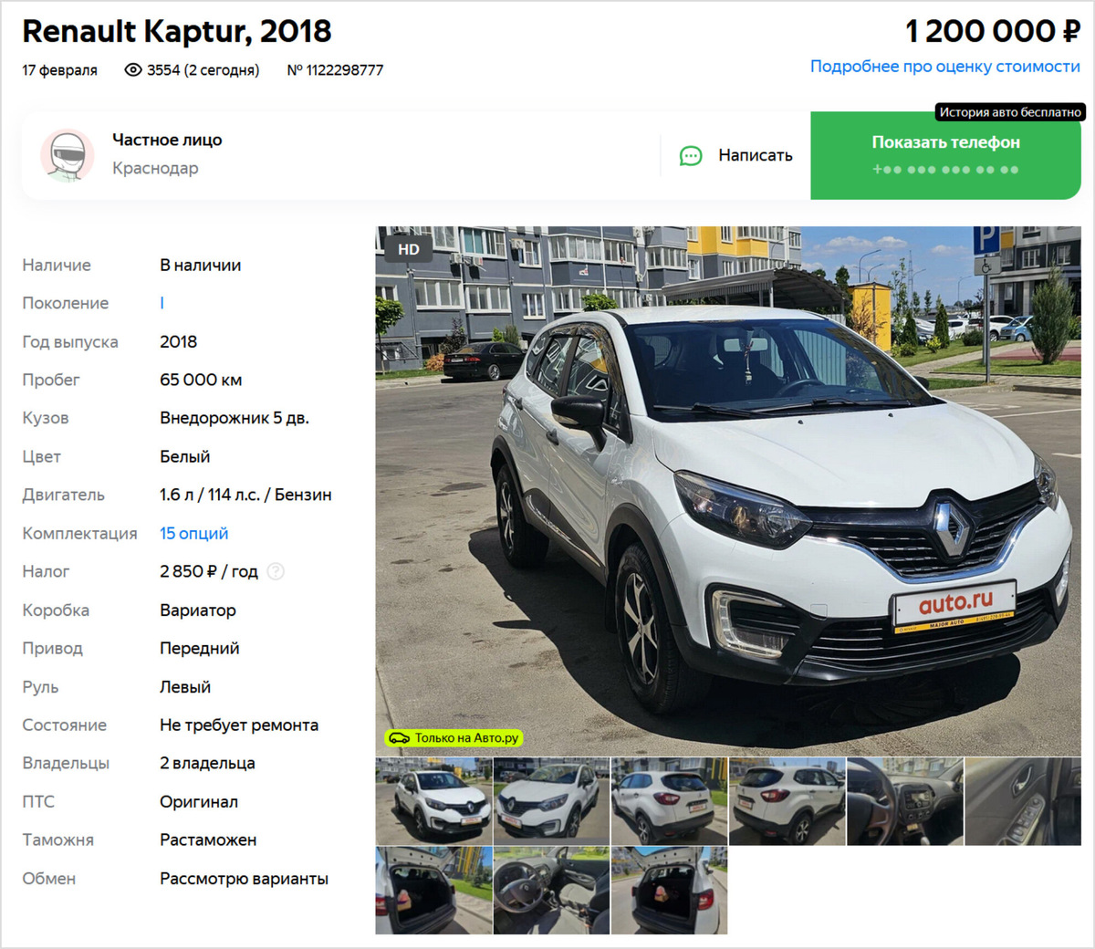This screenshot has width=1095, height=949.
Task: Select the door panel interior thumbnail
Action: pyautogui.click(x=1023, y=801)
